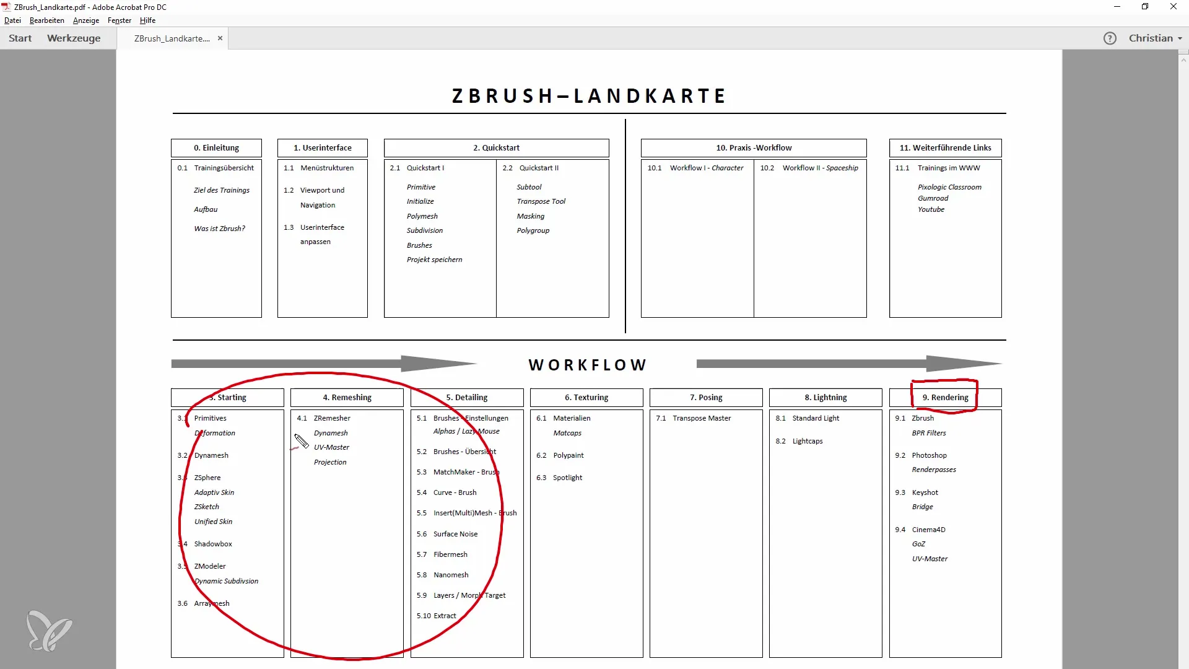1189x669 pixels.
Task: Click the 0. Einleitung section header
Action: coord(216,147)
